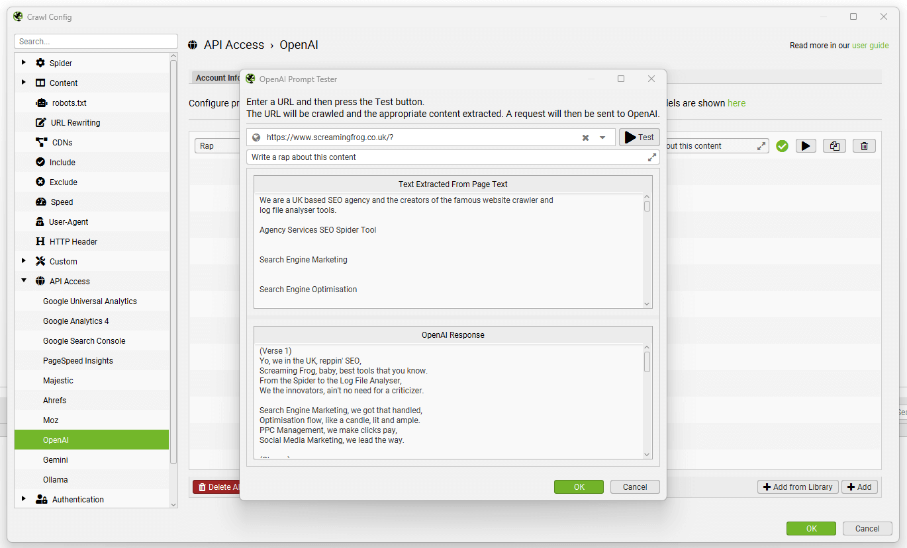Open the user guide link
This screenshot has height=548, width=907.
point(870,46)
